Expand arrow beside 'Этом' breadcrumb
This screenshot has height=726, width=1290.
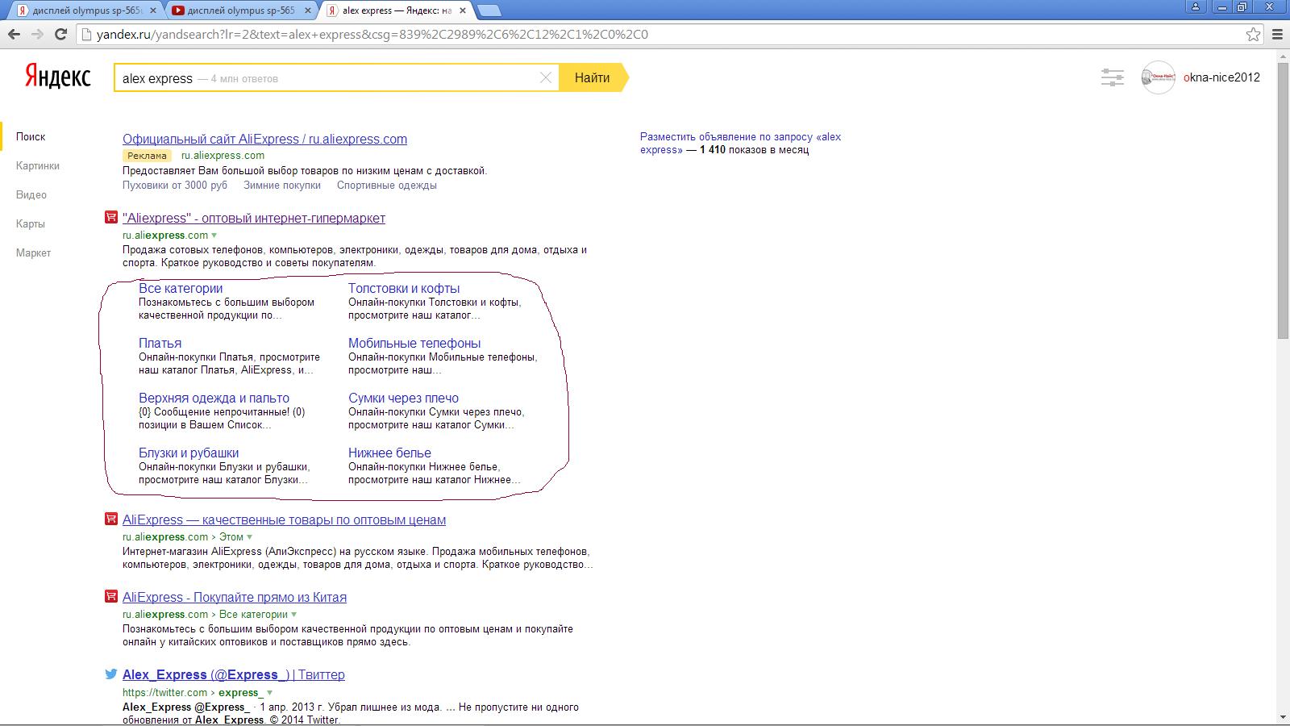pos(250,537)
